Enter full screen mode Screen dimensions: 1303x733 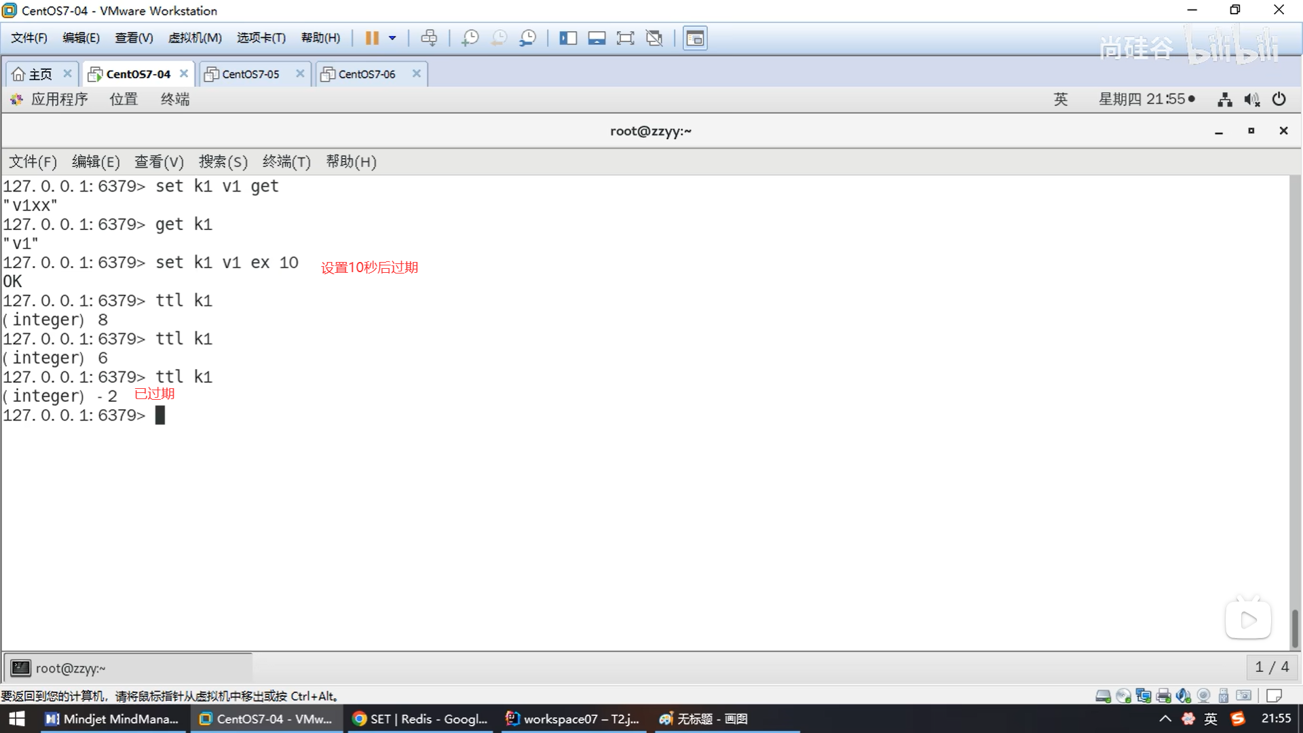(x=625, y=38)
